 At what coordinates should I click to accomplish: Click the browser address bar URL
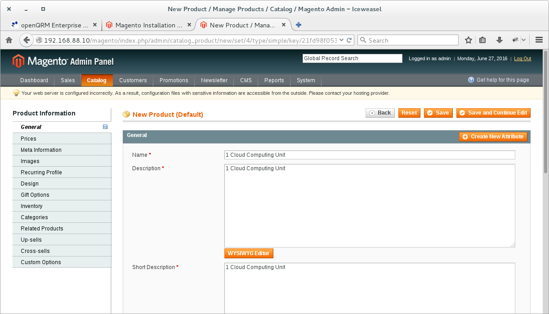click(x=191, y=40)
